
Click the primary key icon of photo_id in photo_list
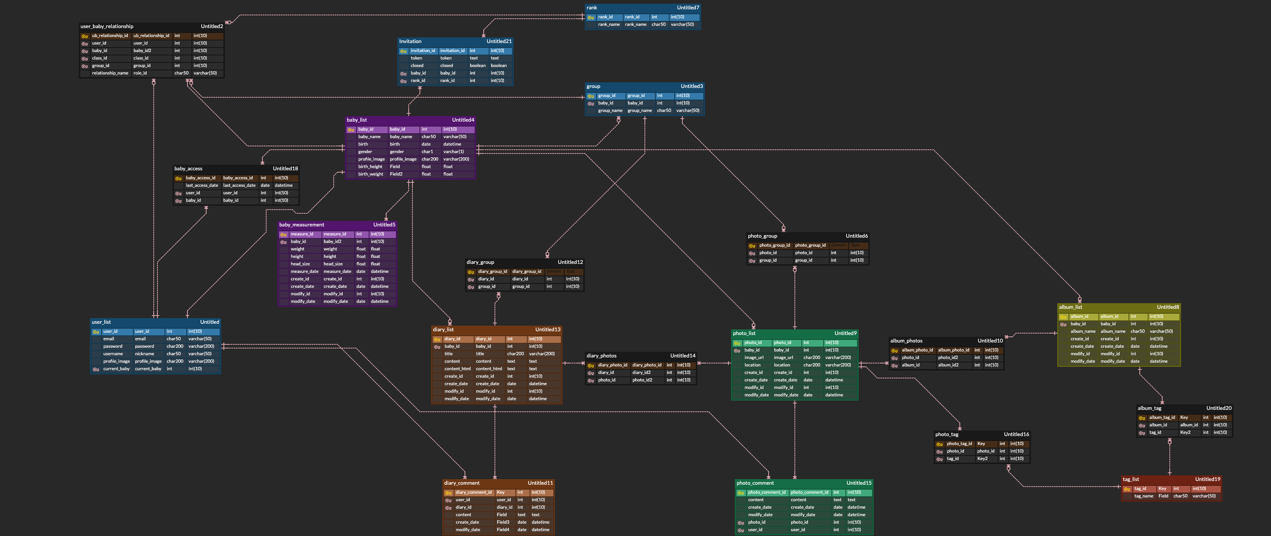coord(737,343)
